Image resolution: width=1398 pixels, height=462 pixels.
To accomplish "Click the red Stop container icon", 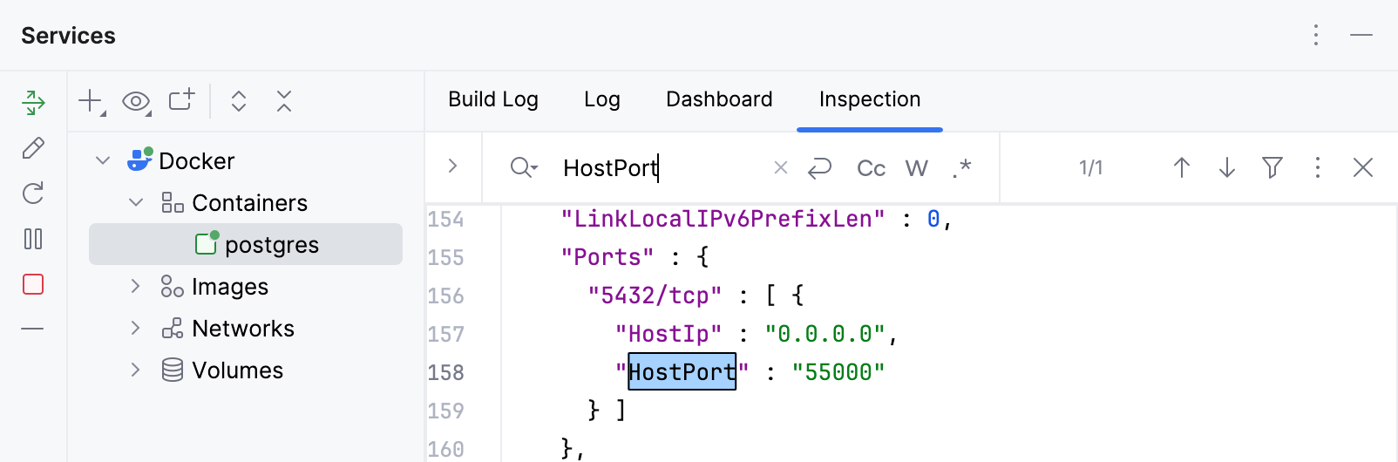I will 33,284.
